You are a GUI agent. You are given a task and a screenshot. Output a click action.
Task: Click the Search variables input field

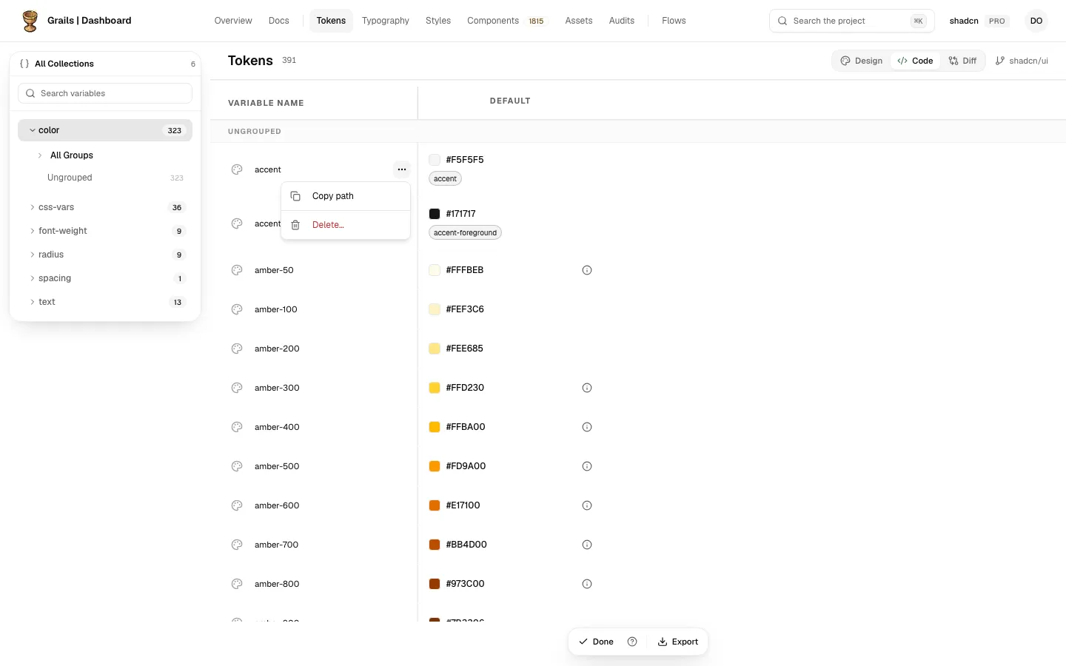tap(105, 93)
